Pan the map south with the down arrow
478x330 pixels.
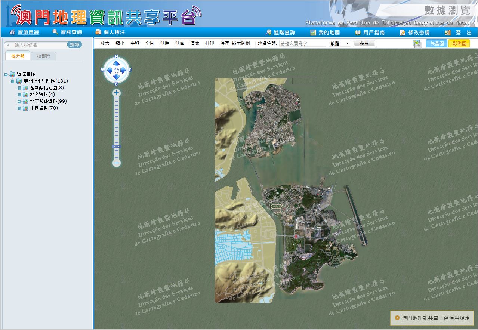[116, 77]
